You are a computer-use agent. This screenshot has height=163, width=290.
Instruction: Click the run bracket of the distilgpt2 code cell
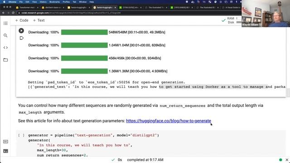pos(21,135)
